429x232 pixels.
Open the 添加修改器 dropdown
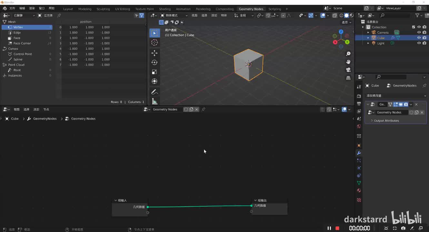(396, 96)
